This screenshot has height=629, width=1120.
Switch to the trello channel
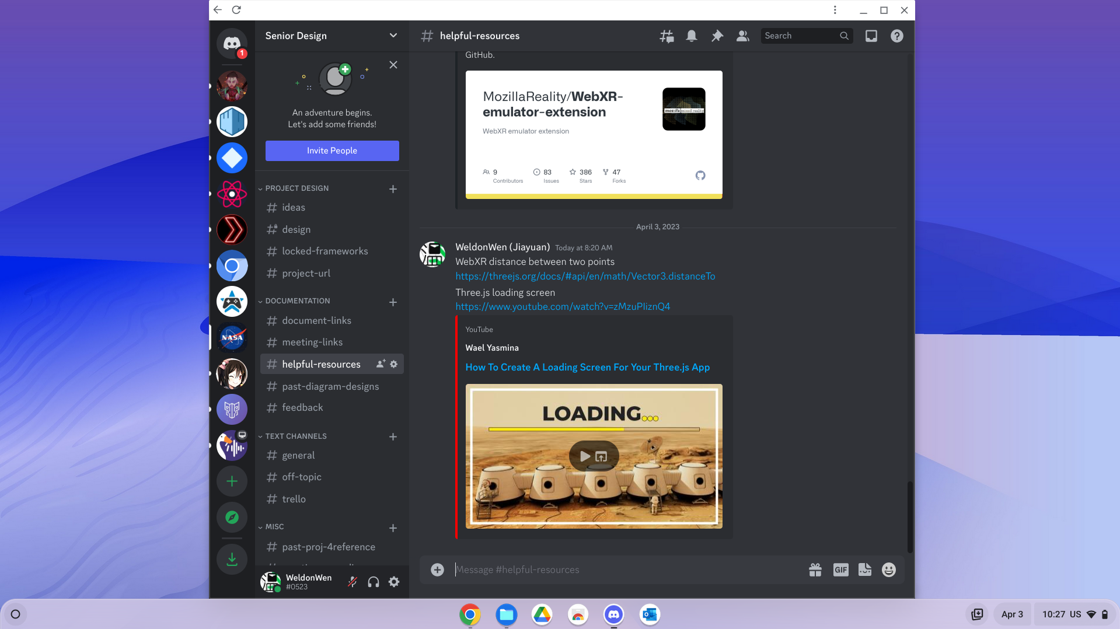tap(332, 499)
